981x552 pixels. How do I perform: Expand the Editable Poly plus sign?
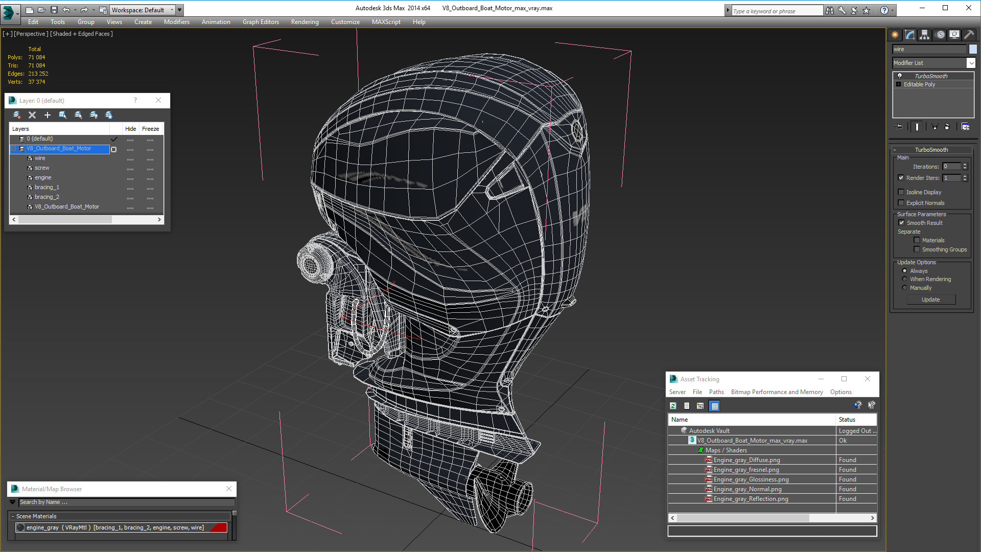[899, 84]
